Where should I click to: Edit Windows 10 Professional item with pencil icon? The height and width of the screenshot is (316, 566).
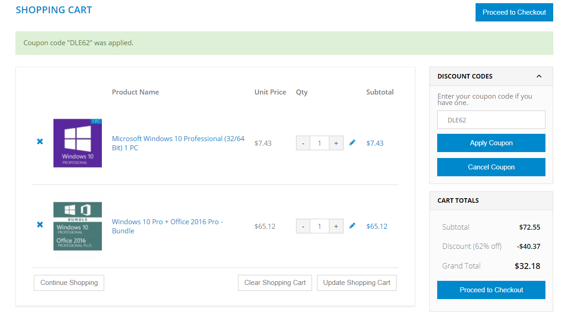(x=352, y=143)
